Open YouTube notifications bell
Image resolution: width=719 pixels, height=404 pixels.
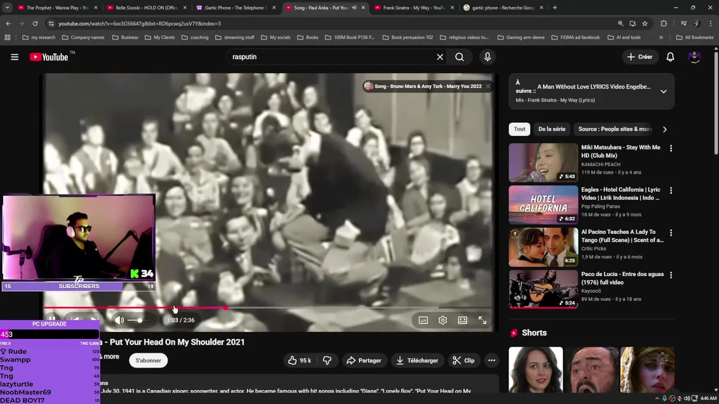(x=670, y=57)
